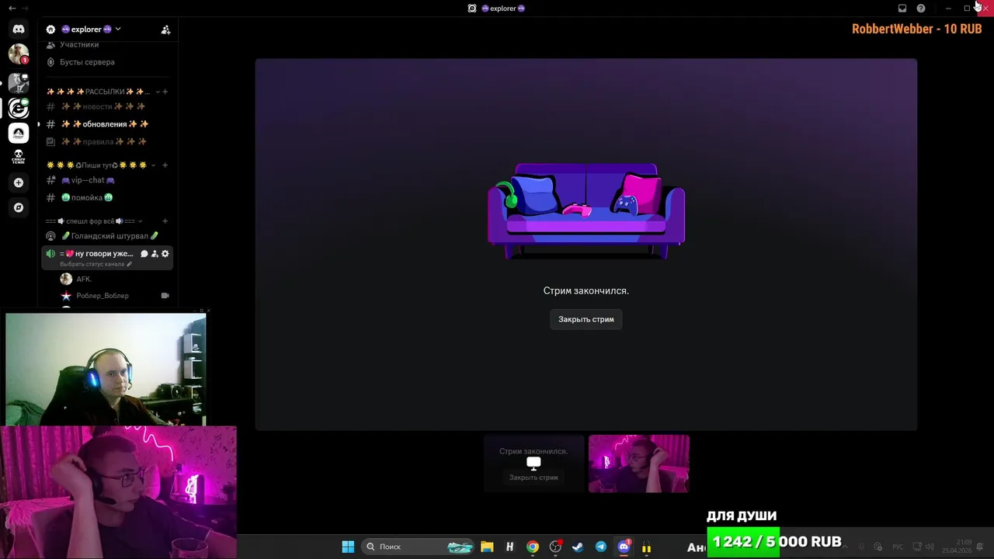Open system tray volume icon

930,547
